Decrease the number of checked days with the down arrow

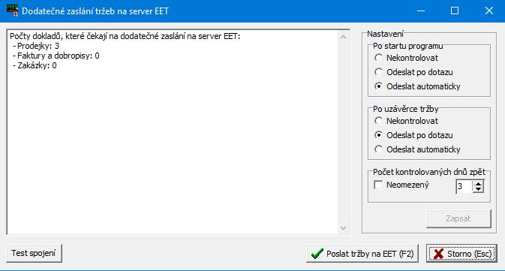pyautogui.click(x=479, y=189)
